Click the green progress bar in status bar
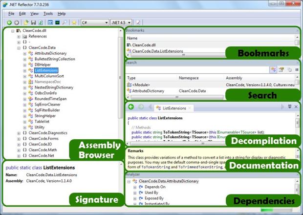 point(267,210)
